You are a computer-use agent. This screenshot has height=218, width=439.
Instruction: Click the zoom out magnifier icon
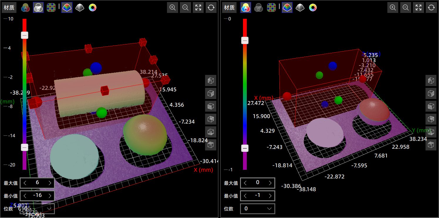coord(185,7)
